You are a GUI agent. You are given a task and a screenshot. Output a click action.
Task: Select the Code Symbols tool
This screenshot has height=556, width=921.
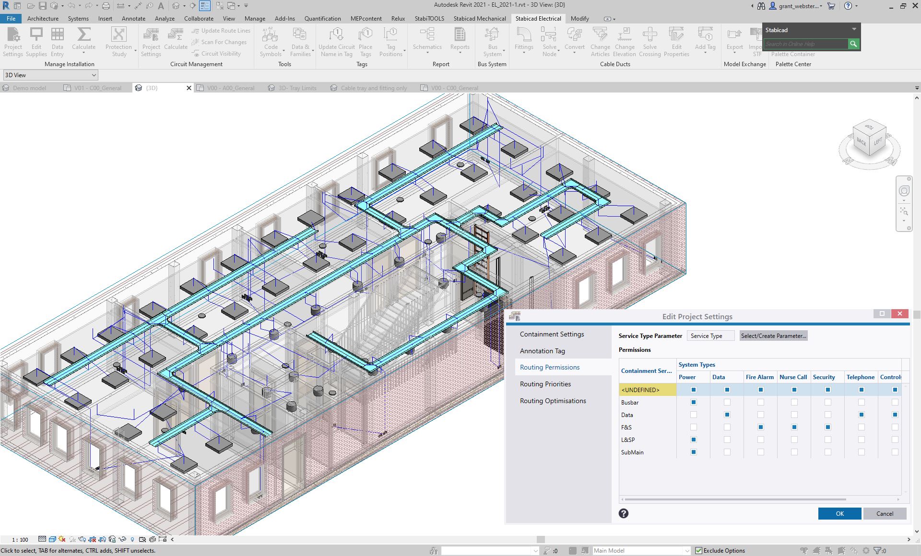[x=271, y=41]
